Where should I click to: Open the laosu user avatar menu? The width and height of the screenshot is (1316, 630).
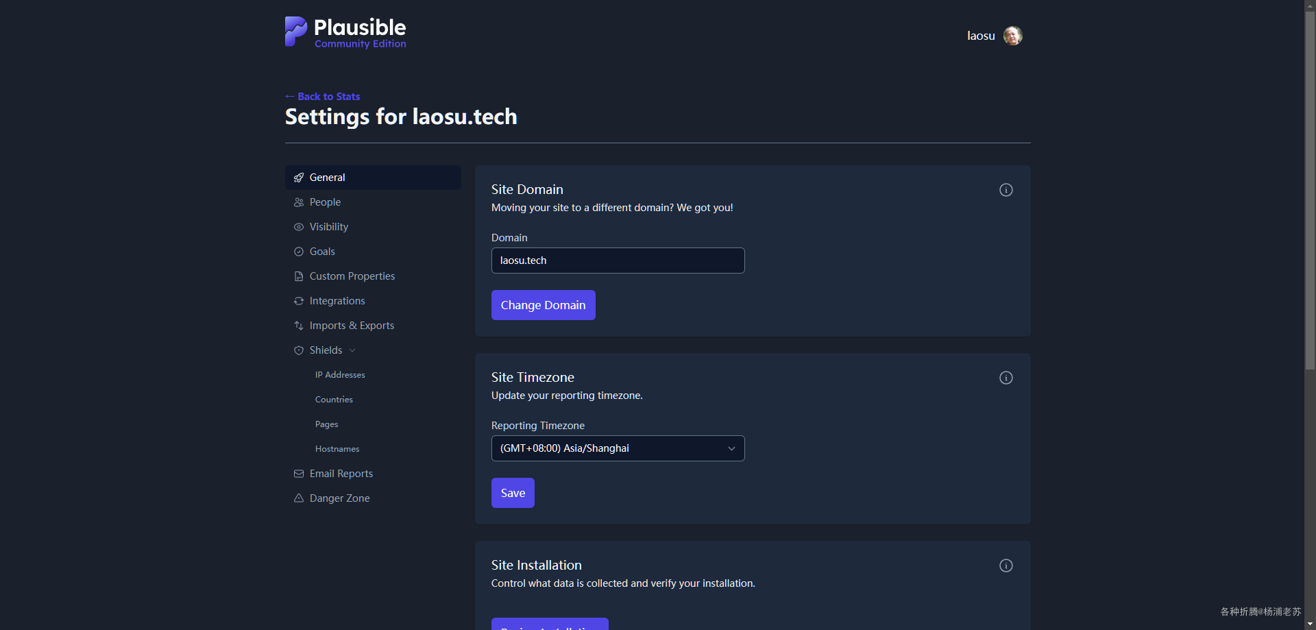click(x=1012, y=36)
